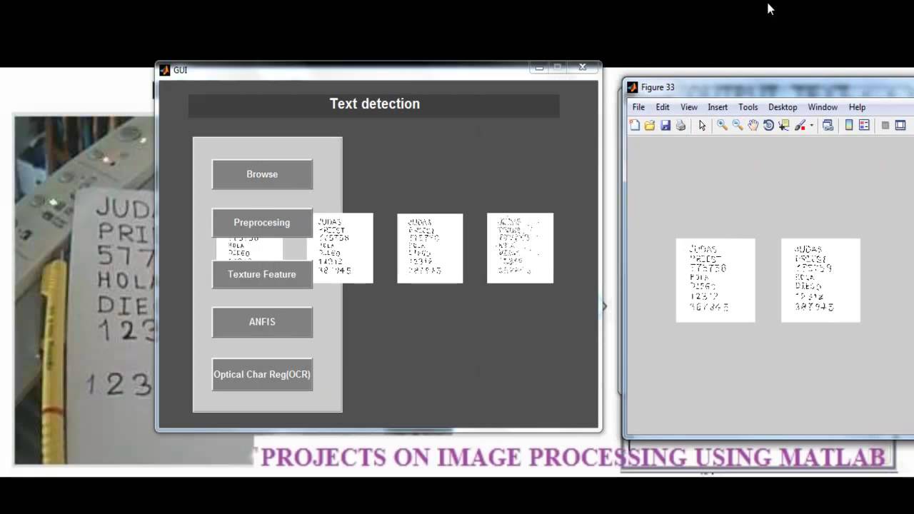Click middle processed image in GUI window

click(x=430, y=248)
